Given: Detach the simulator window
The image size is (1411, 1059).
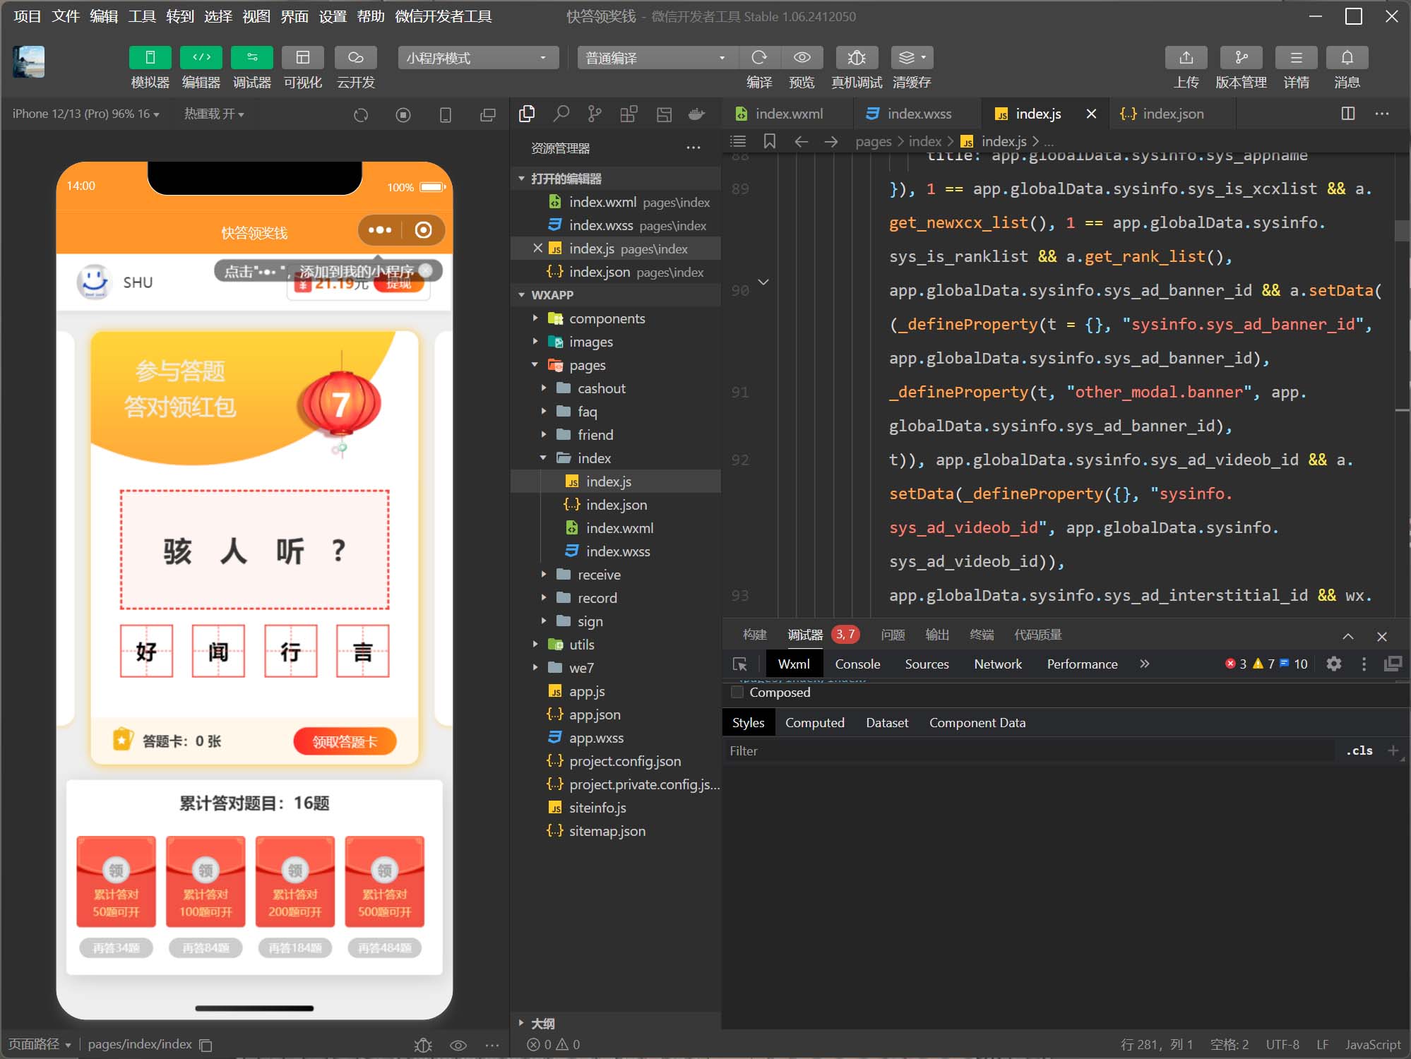Looking at the screenshot, I should [x=488, y=114].
